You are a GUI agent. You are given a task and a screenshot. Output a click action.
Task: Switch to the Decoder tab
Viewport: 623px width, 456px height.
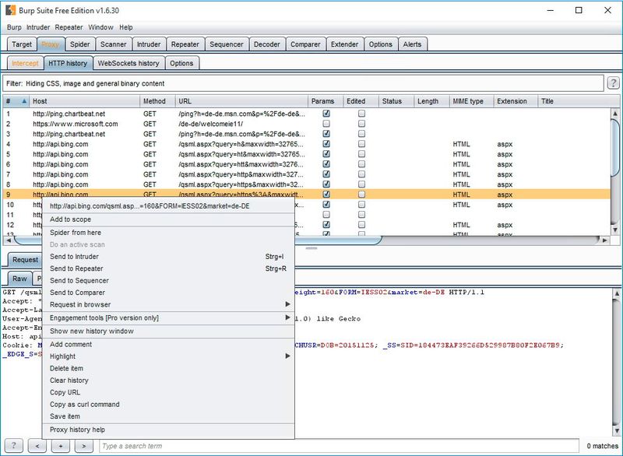pyautogui.click(x=267, y=44)
